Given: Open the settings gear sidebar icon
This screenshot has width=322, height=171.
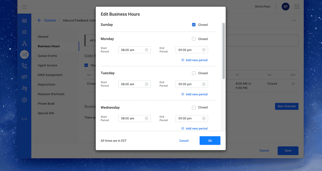Looking at the screenshot, I should tap(24, 100).
